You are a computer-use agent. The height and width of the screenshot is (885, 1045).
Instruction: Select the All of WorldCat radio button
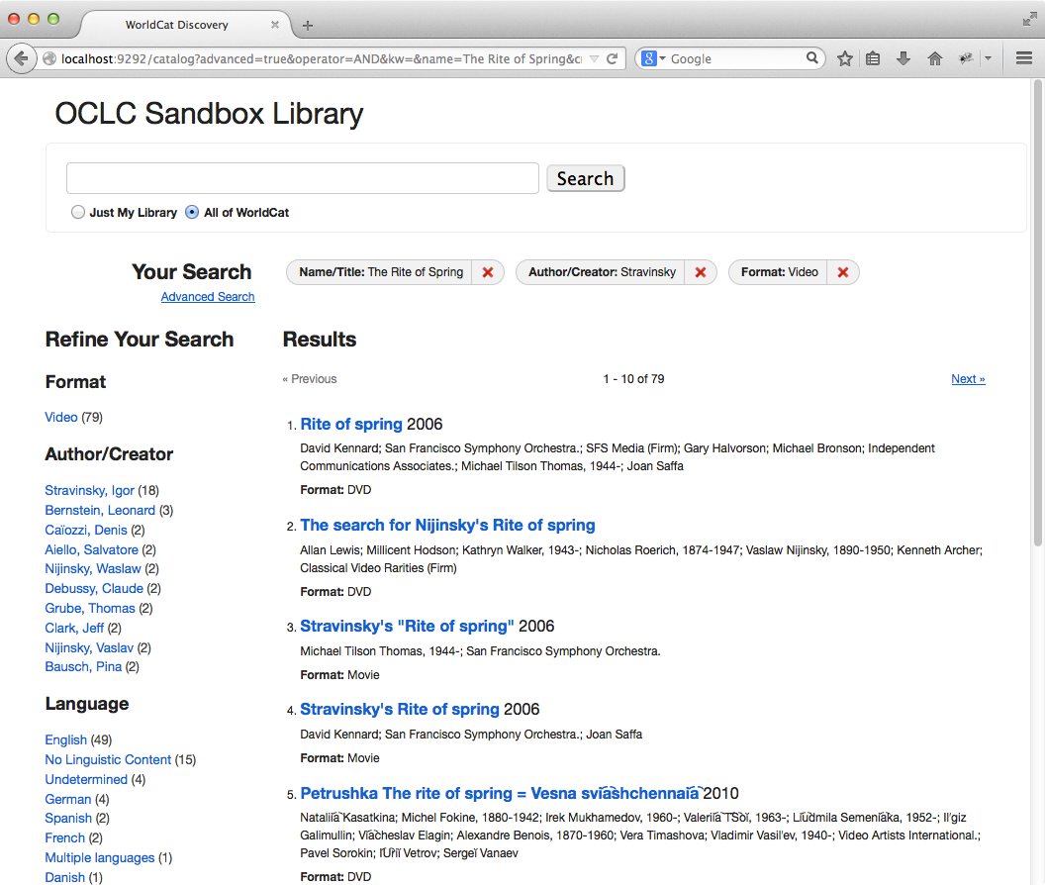pos(192,212)
